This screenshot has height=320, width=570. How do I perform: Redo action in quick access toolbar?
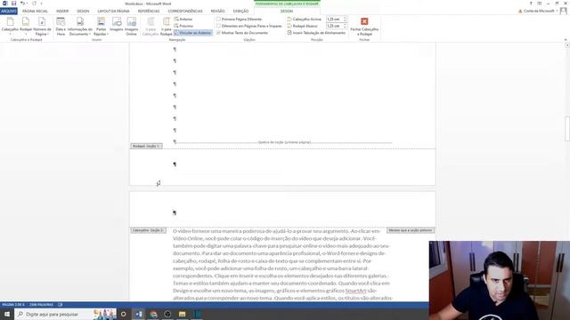pos(34,4)
